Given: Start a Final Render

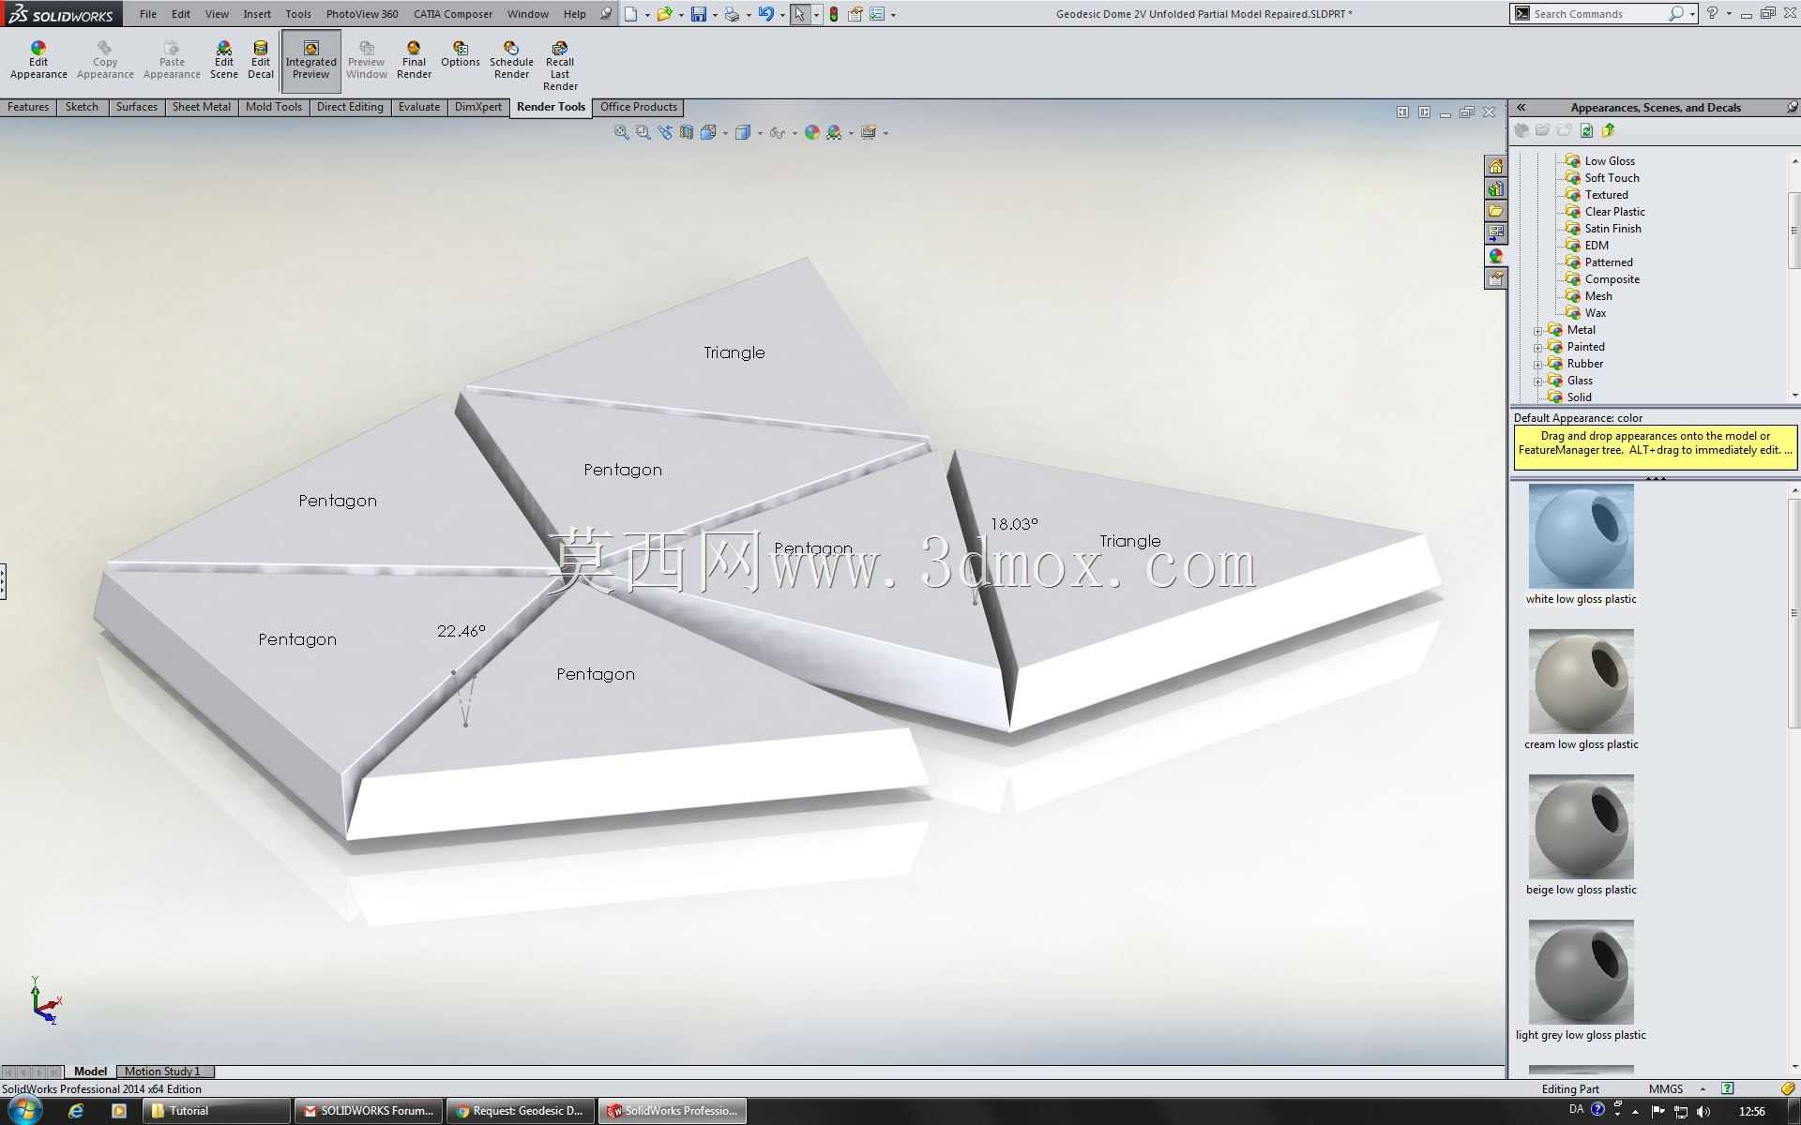Looking at the screenshot, I should click(x=414, y=60).
